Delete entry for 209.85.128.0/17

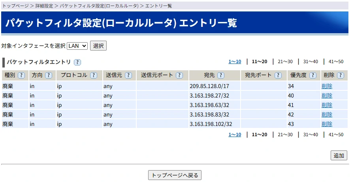327,86
